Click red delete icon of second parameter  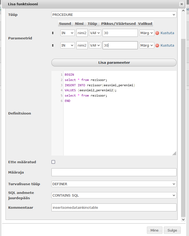(x=157, y=46)
